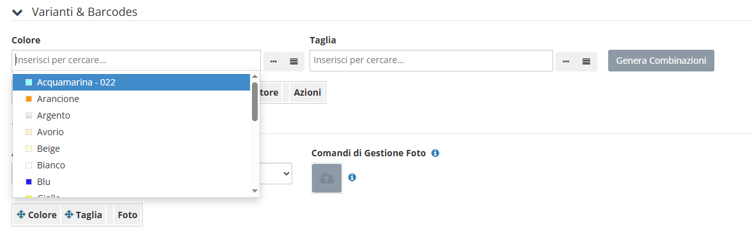Click the ellipsis icon beside Taglia field
This screenshot has height=236, width=754.
coord(566,61)
